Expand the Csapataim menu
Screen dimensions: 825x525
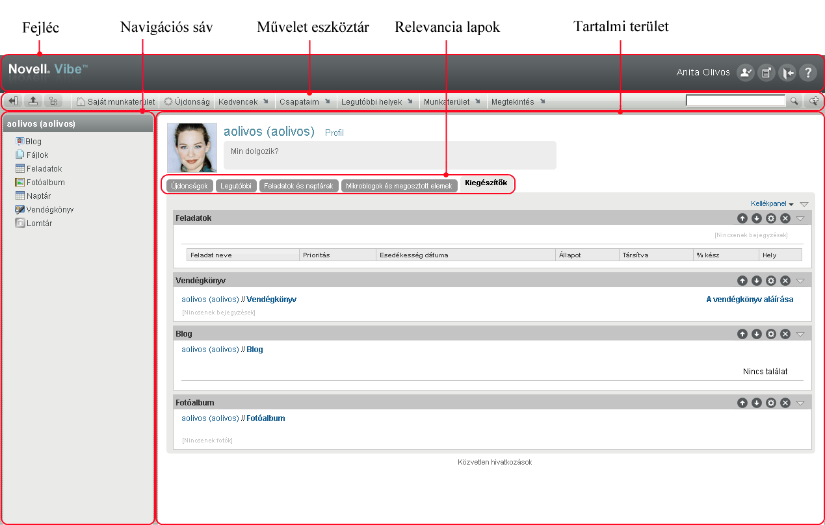click(304, 102)
